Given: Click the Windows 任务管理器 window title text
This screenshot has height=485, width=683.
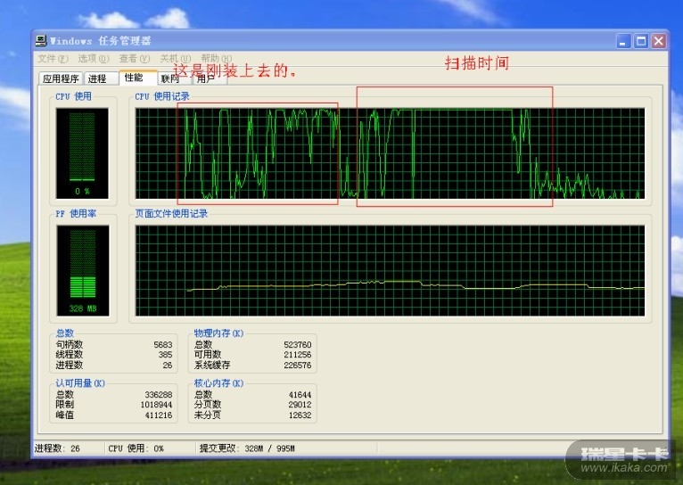Looking at the screenshot, I should pyautogui.click(x=100, y=41).
